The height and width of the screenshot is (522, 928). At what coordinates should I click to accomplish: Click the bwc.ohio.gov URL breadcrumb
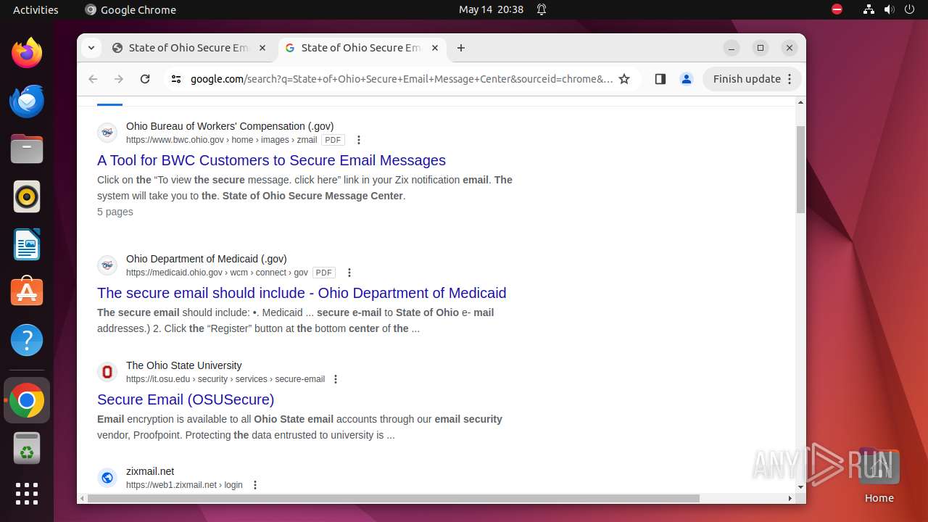221,140
